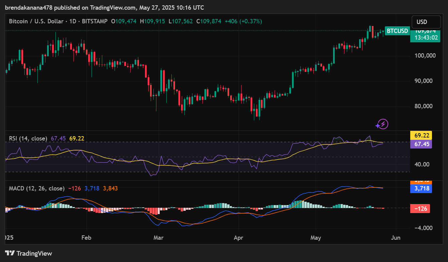Screen dimensions: 448x262
Task: Click the close value C109,874
Action: click(x=209, y=21)
